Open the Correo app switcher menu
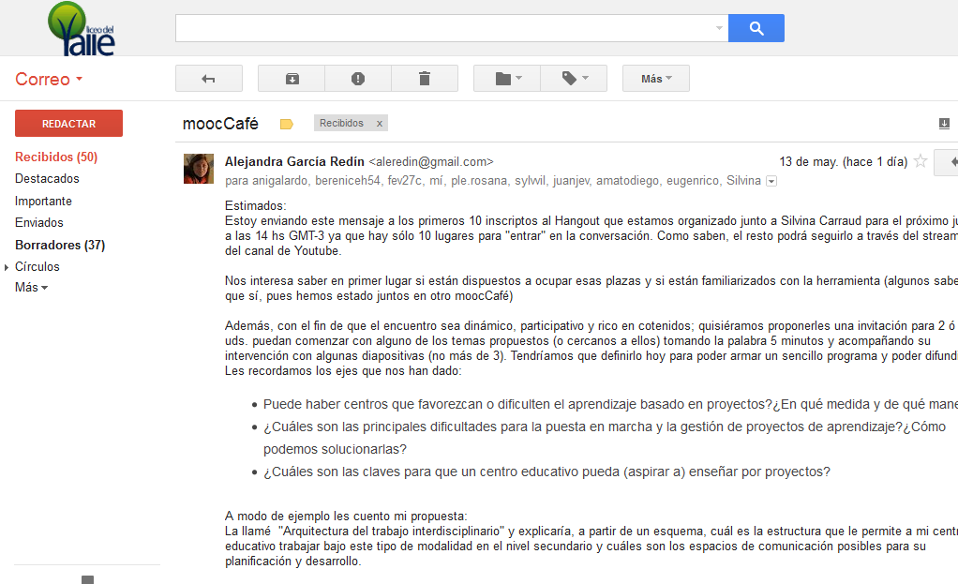This screenshot has width=958, height=584. point(49,80)
